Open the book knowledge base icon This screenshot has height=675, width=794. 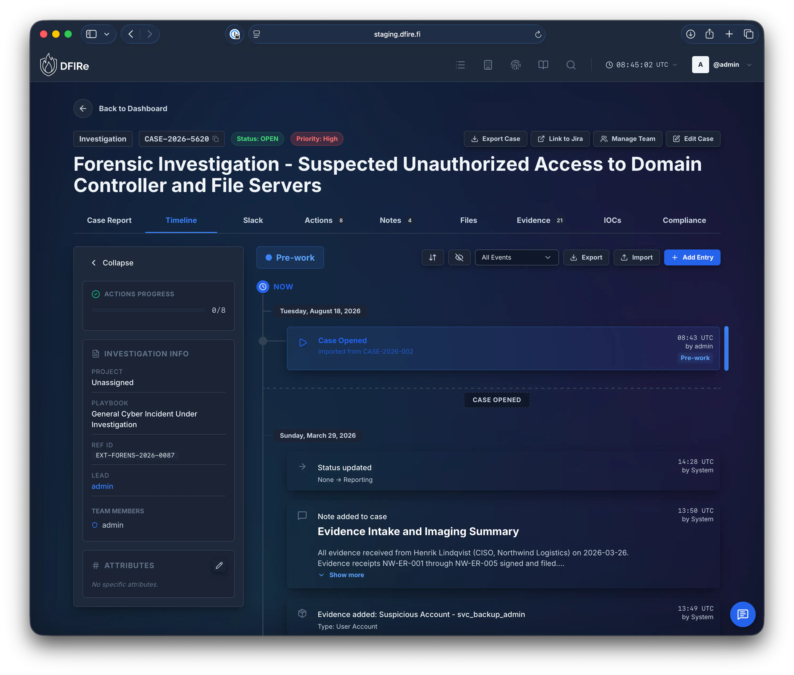pos(543,65)
